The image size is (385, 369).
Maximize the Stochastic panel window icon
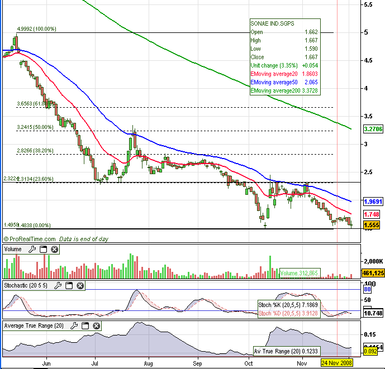pos(69,286)
